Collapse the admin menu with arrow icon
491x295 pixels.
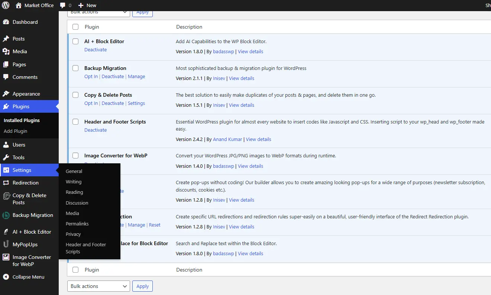pyautogui.click(x=6, y=277)
